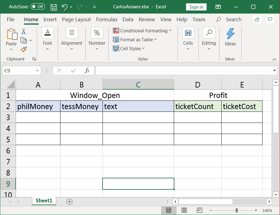Click the Sign in button
Screen dimensions: 280x215
click(196, 7)
